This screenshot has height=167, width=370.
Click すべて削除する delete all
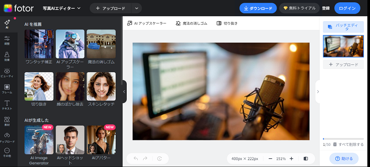point(349,144)
